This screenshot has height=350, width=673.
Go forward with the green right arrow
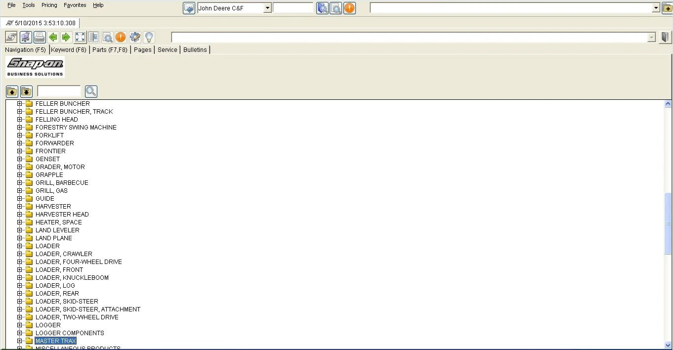click(66, 37)
